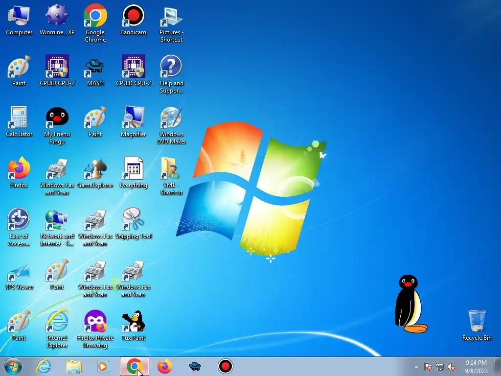Select the Calculator desktop icon
Screen dimensions: 501x376
coord(19,122)
